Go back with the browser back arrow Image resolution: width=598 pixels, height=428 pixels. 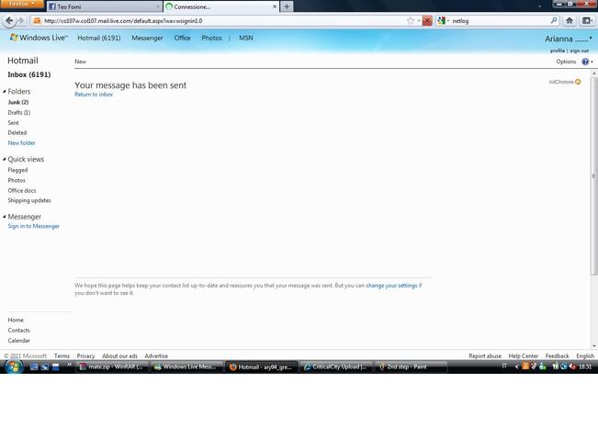(x=9, y=20)
